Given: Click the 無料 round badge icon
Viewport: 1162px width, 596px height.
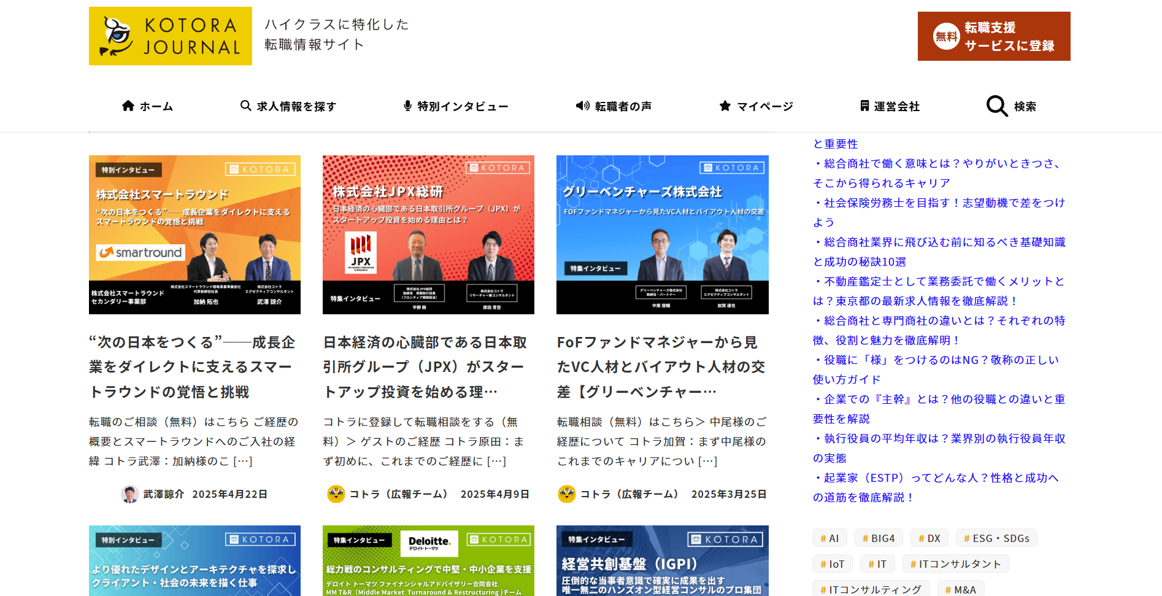Looking at the screenshot, I should [x=946, y=36].
